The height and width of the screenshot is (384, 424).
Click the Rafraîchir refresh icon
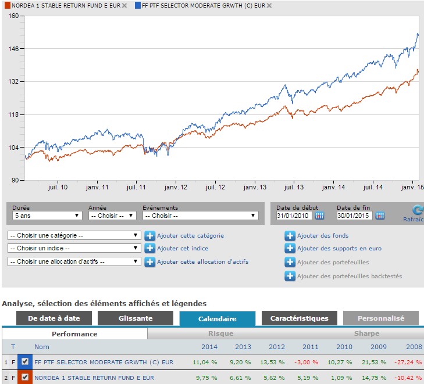pyautogui.click(x=417, y=210)
